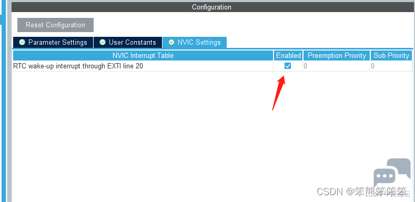Switch to the Parameter Settings tab
The height and width of the screenshot is (202, 415).
[53, 43]
